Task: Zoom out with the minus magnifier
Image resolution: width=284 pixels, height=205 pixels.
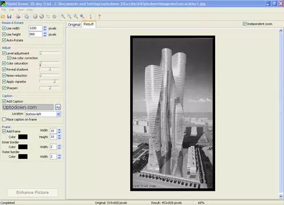Action: point(69,17)
